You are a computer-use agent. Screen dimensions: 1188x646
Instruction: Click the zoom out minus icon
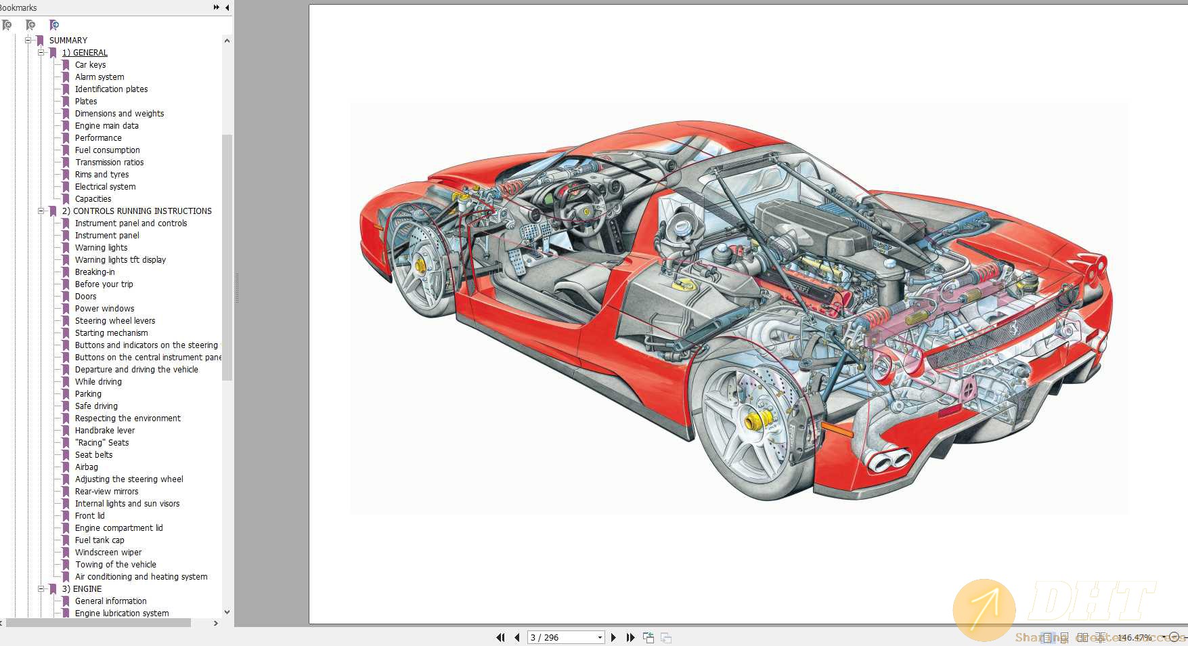pyautogui.click(x=1174, y=637)
